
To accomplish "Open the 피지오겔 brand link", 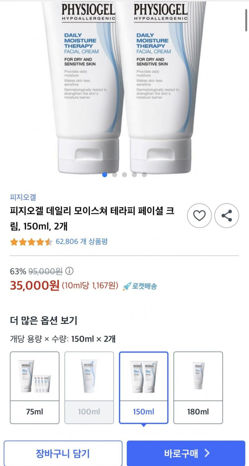I will pos(23,197).
